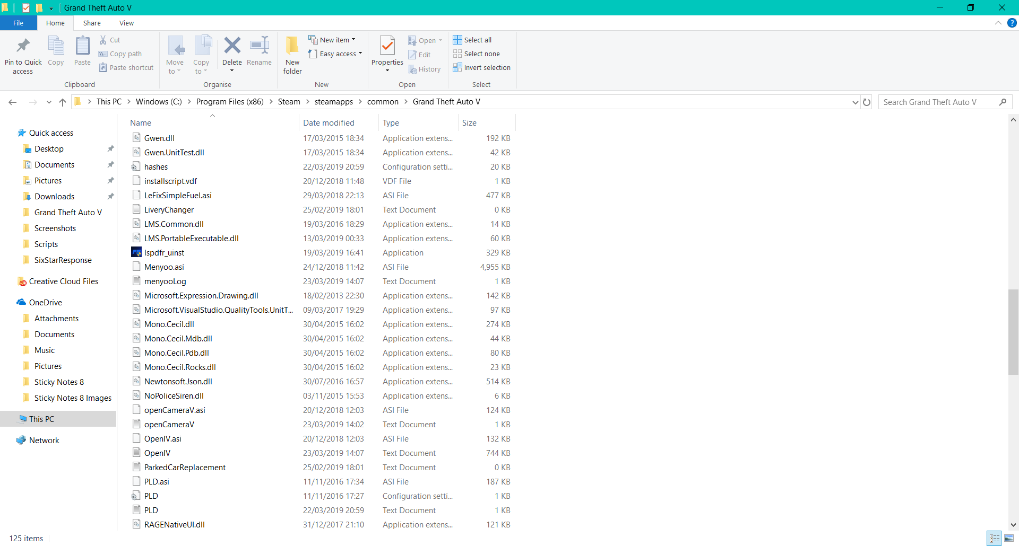Sort files by Date modified column
Image resolution: width=1019 pixels, height=546 pixels.
[x=329, y=123]
